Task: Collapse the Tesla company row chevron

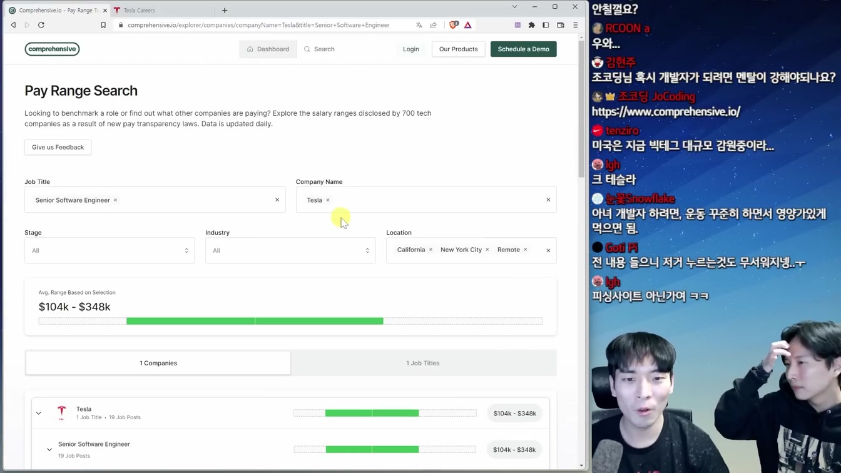Action: tap(39, 414)
